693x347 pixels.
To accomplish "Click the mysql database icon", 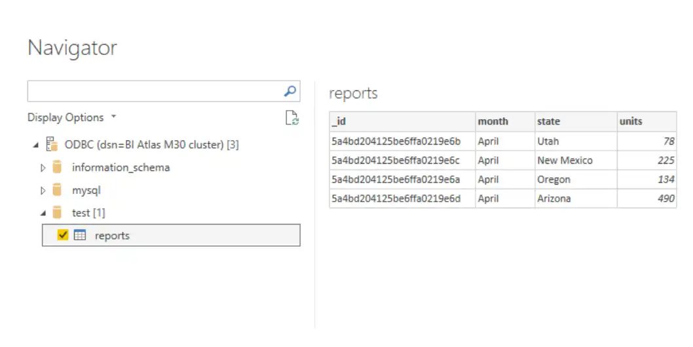I will coord(58,191).
